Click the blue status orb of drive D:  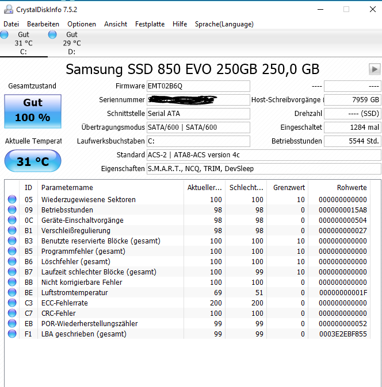coord(52,34)
